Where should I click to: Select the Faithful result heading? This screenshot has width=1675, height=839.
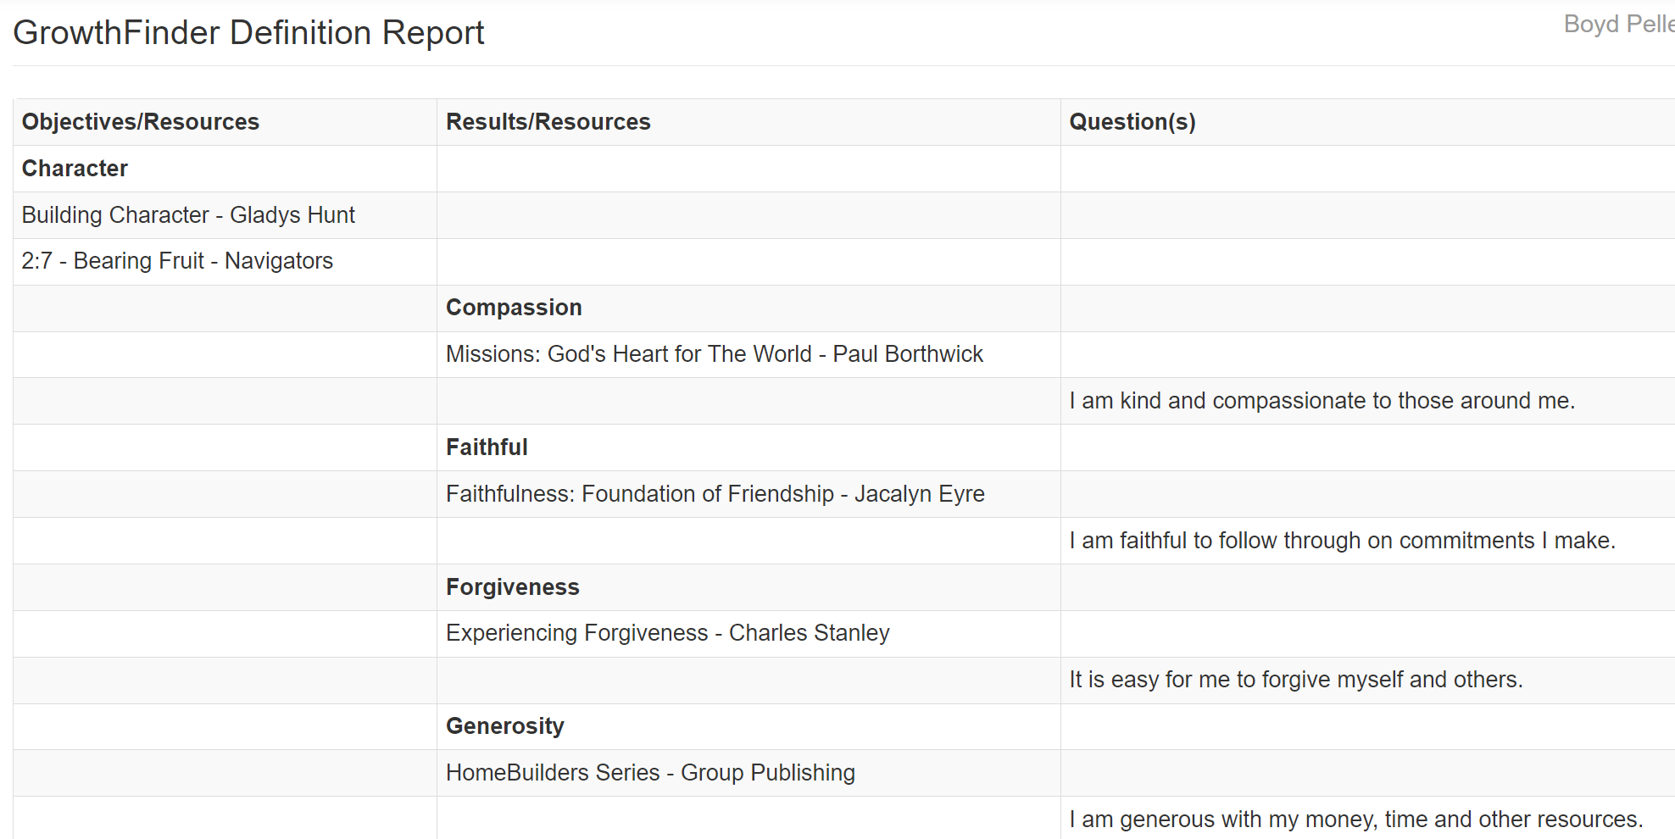(x=487, y=447)
